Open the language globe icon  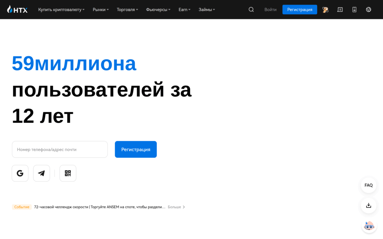click(x=368, y=9)
